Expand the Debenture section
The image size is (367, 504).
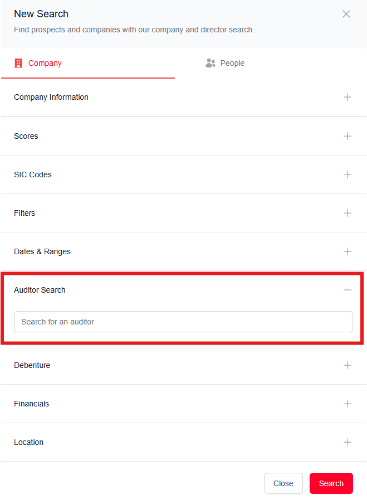click(x=348, y=365)
